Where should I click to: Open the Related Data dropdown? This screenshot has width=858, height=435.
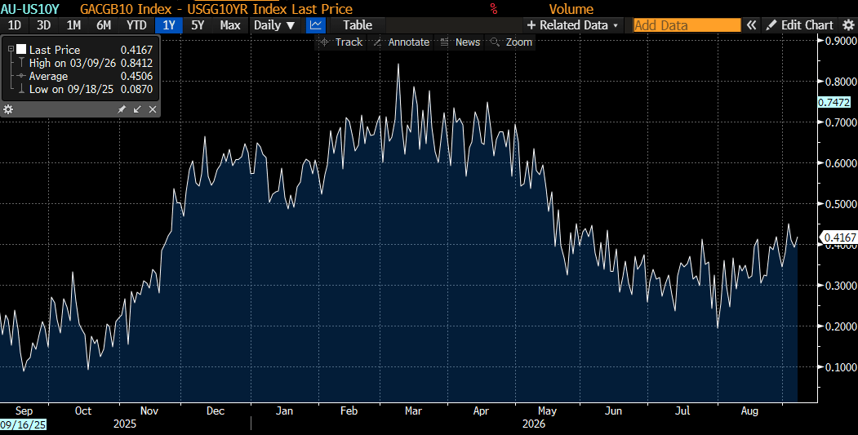572,25
